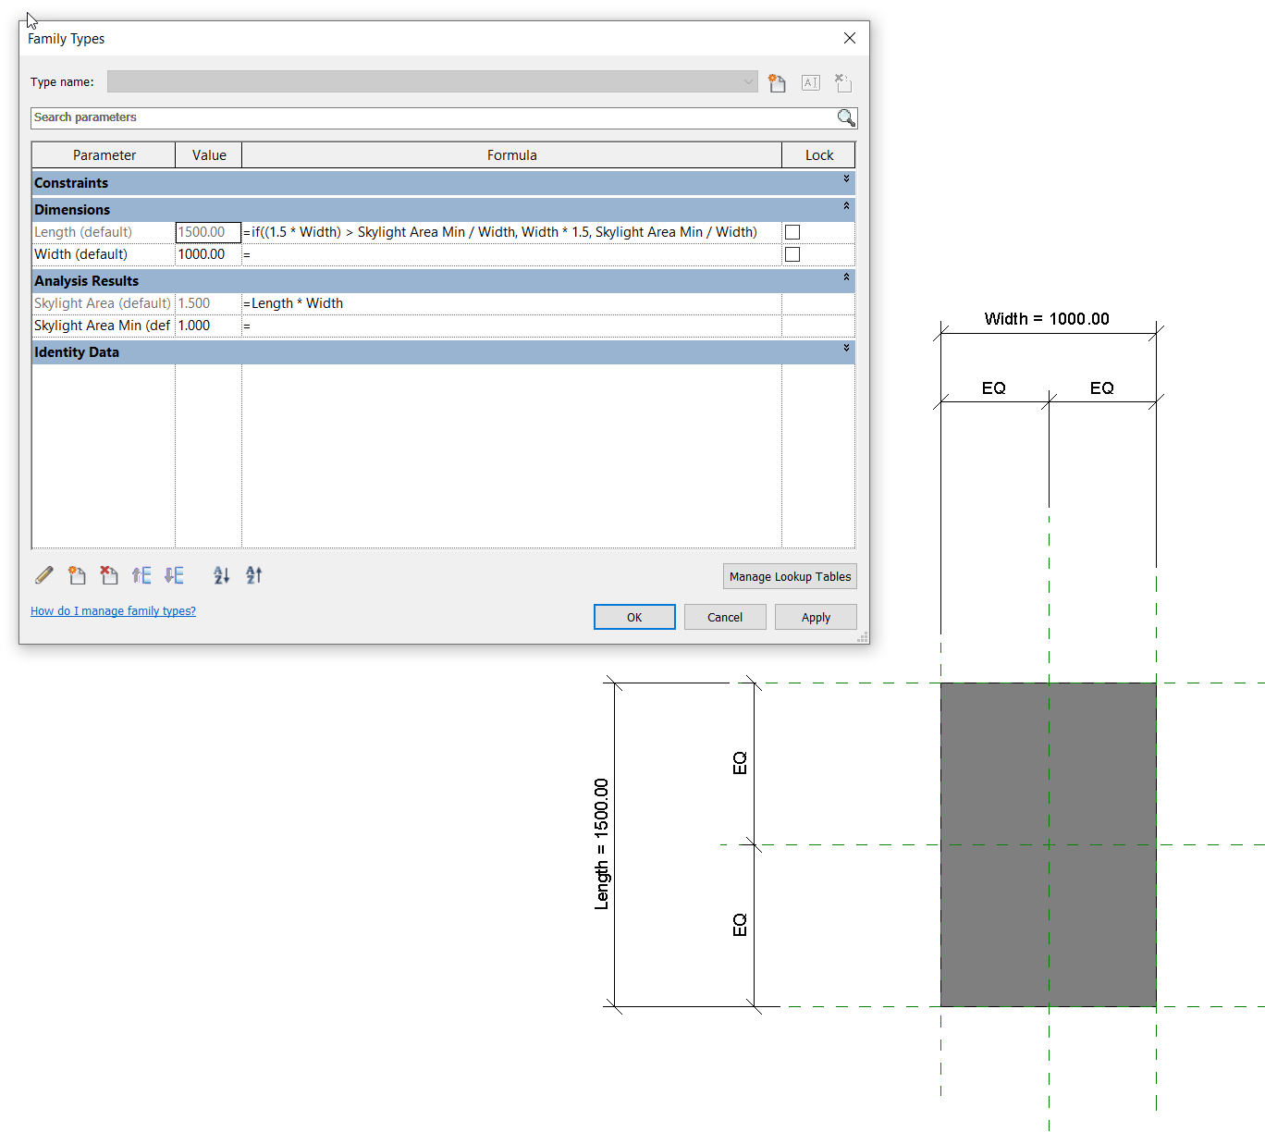Click the Edit Parameter pencil icon

[x=43, y=575]
